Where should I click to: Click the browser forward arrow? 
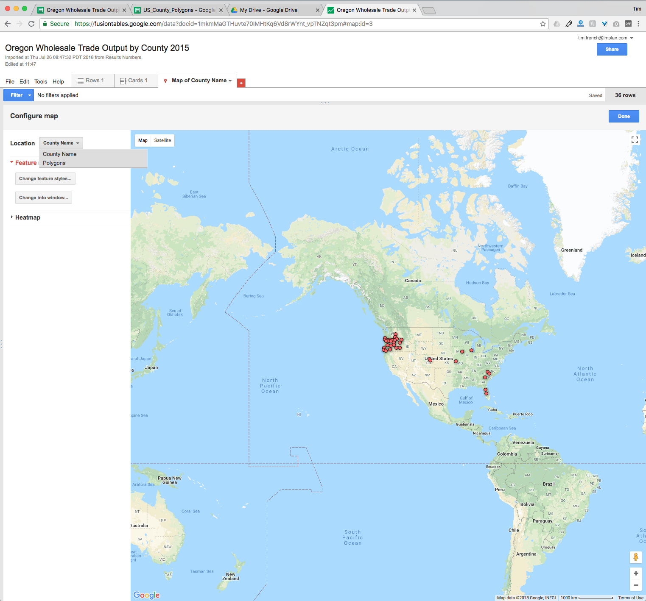coord(20,24)
